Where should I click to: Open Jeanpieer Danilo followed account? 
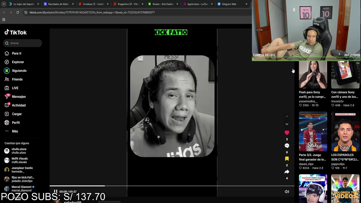[22, 170]
